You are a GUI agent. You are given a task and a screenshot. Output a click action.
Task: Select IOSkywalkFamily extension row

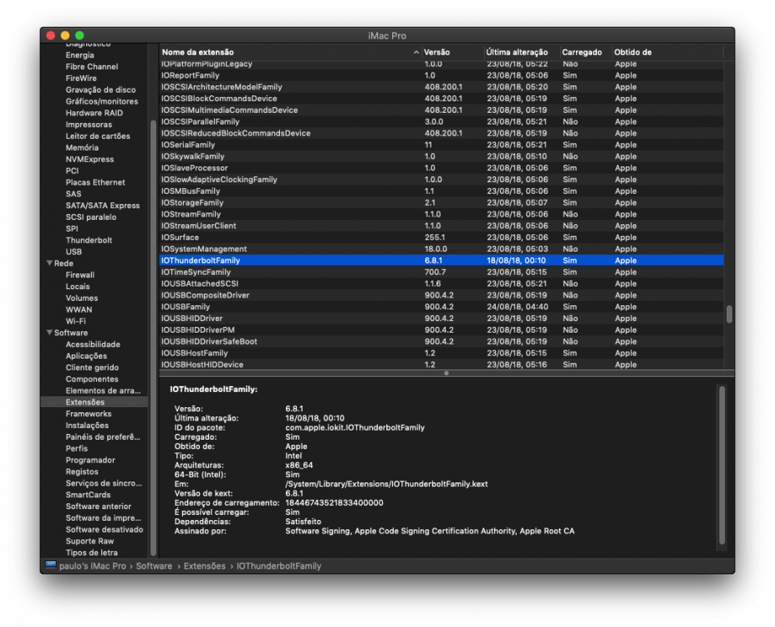441,156
